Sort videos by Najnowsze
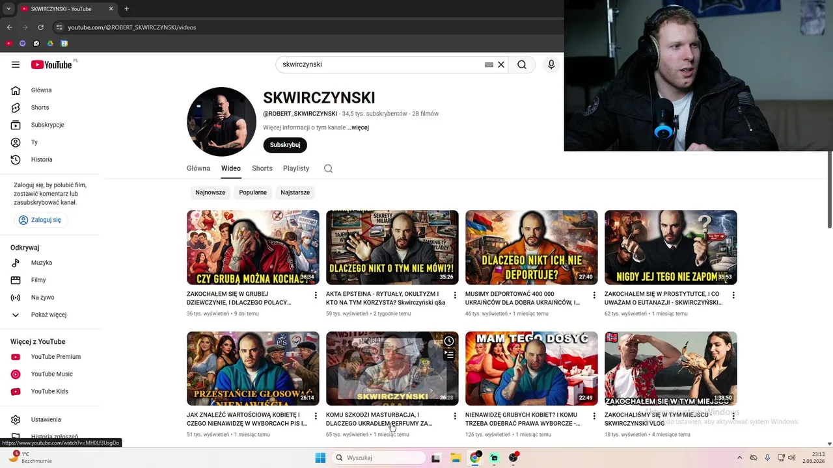The width and height of the screenshot is (833, 468). [210, 192]
